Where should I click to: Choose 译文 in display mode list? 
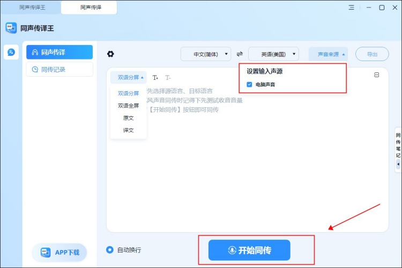128,130
